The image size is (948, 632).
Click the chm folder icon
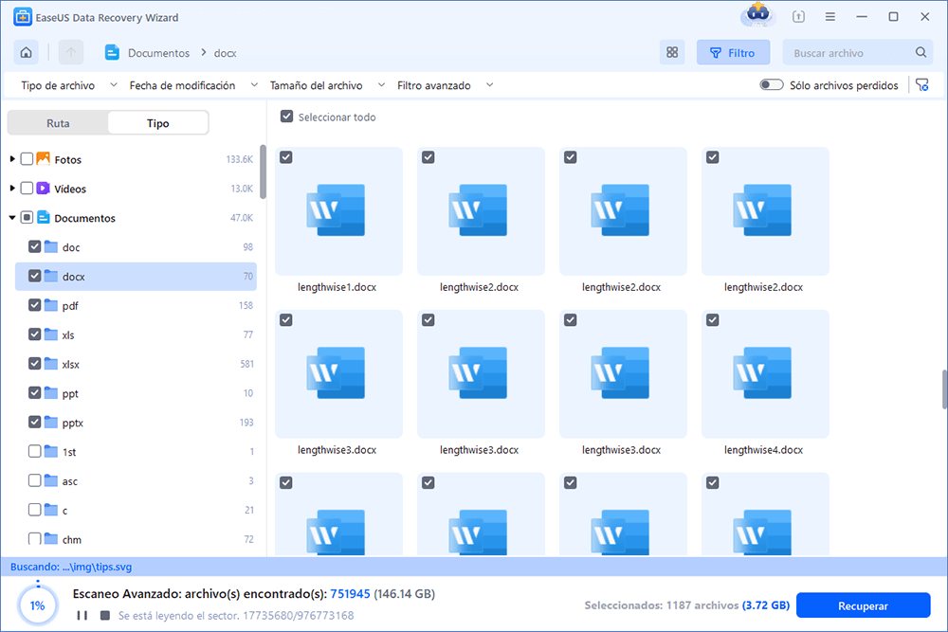pyautogui.click(x=51, y=539)
